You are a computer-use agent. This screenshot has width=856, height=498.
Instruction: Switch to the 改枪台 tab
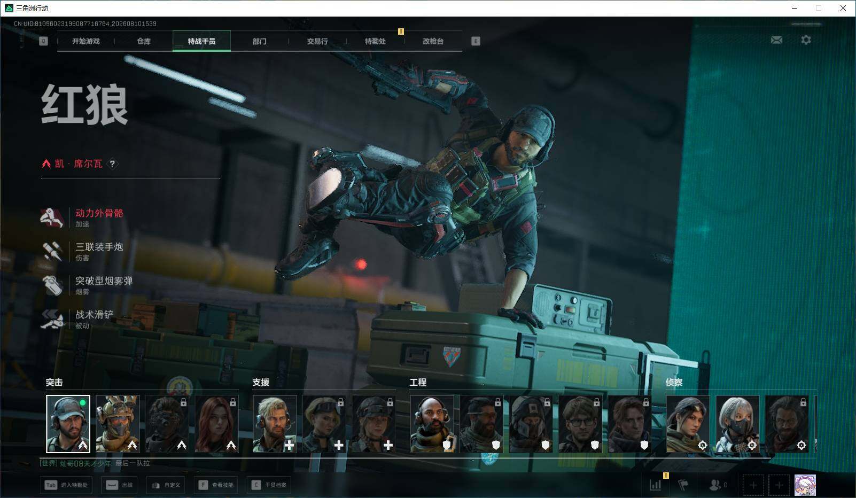tap(433, 41)
